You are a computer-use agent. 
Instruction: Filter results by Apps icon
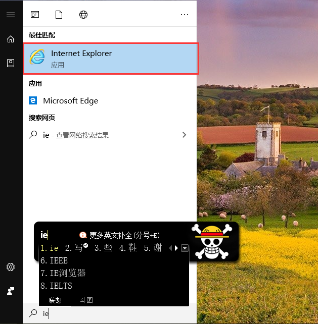pyautogui.click(x=35, y=15)
